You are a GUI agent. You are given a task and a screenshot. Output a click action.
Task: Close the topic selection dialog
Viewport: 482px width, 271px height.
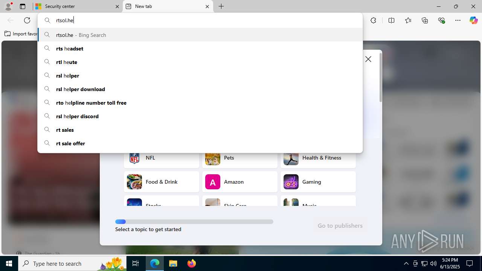368,59
